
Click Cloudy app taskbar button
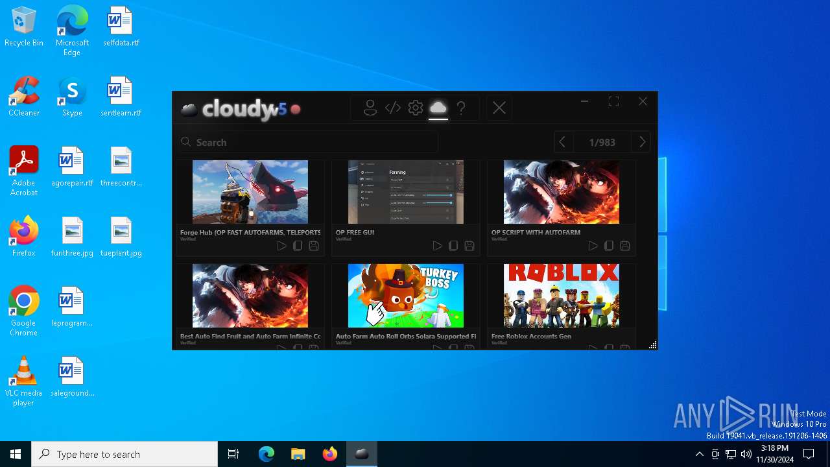(x=362, y=454)
